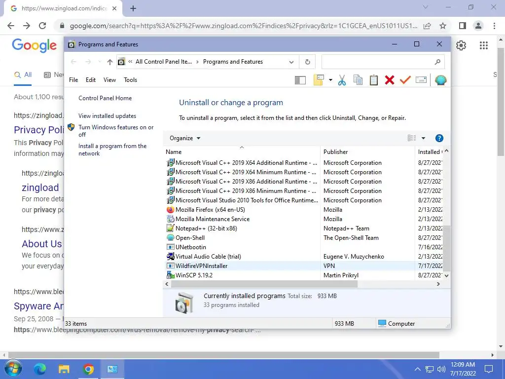505x379 pixels.
Task: Select Virtual Audio Cable (trial) row
Action: tap(304, 257)
